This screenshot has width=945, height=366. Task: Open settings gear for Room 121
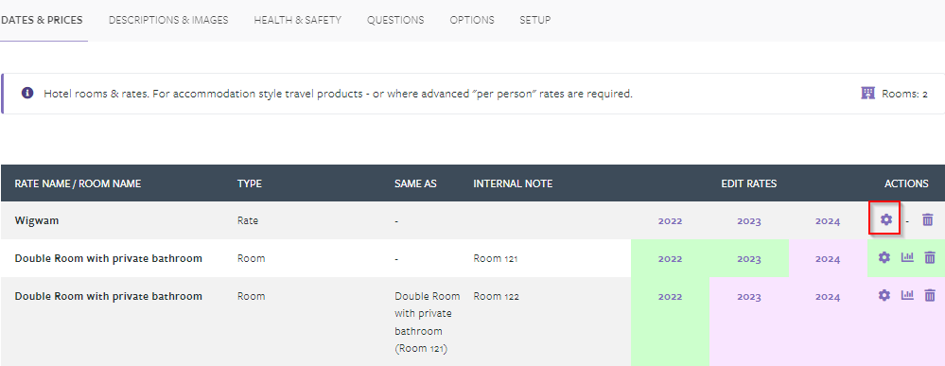click(884, 257)
